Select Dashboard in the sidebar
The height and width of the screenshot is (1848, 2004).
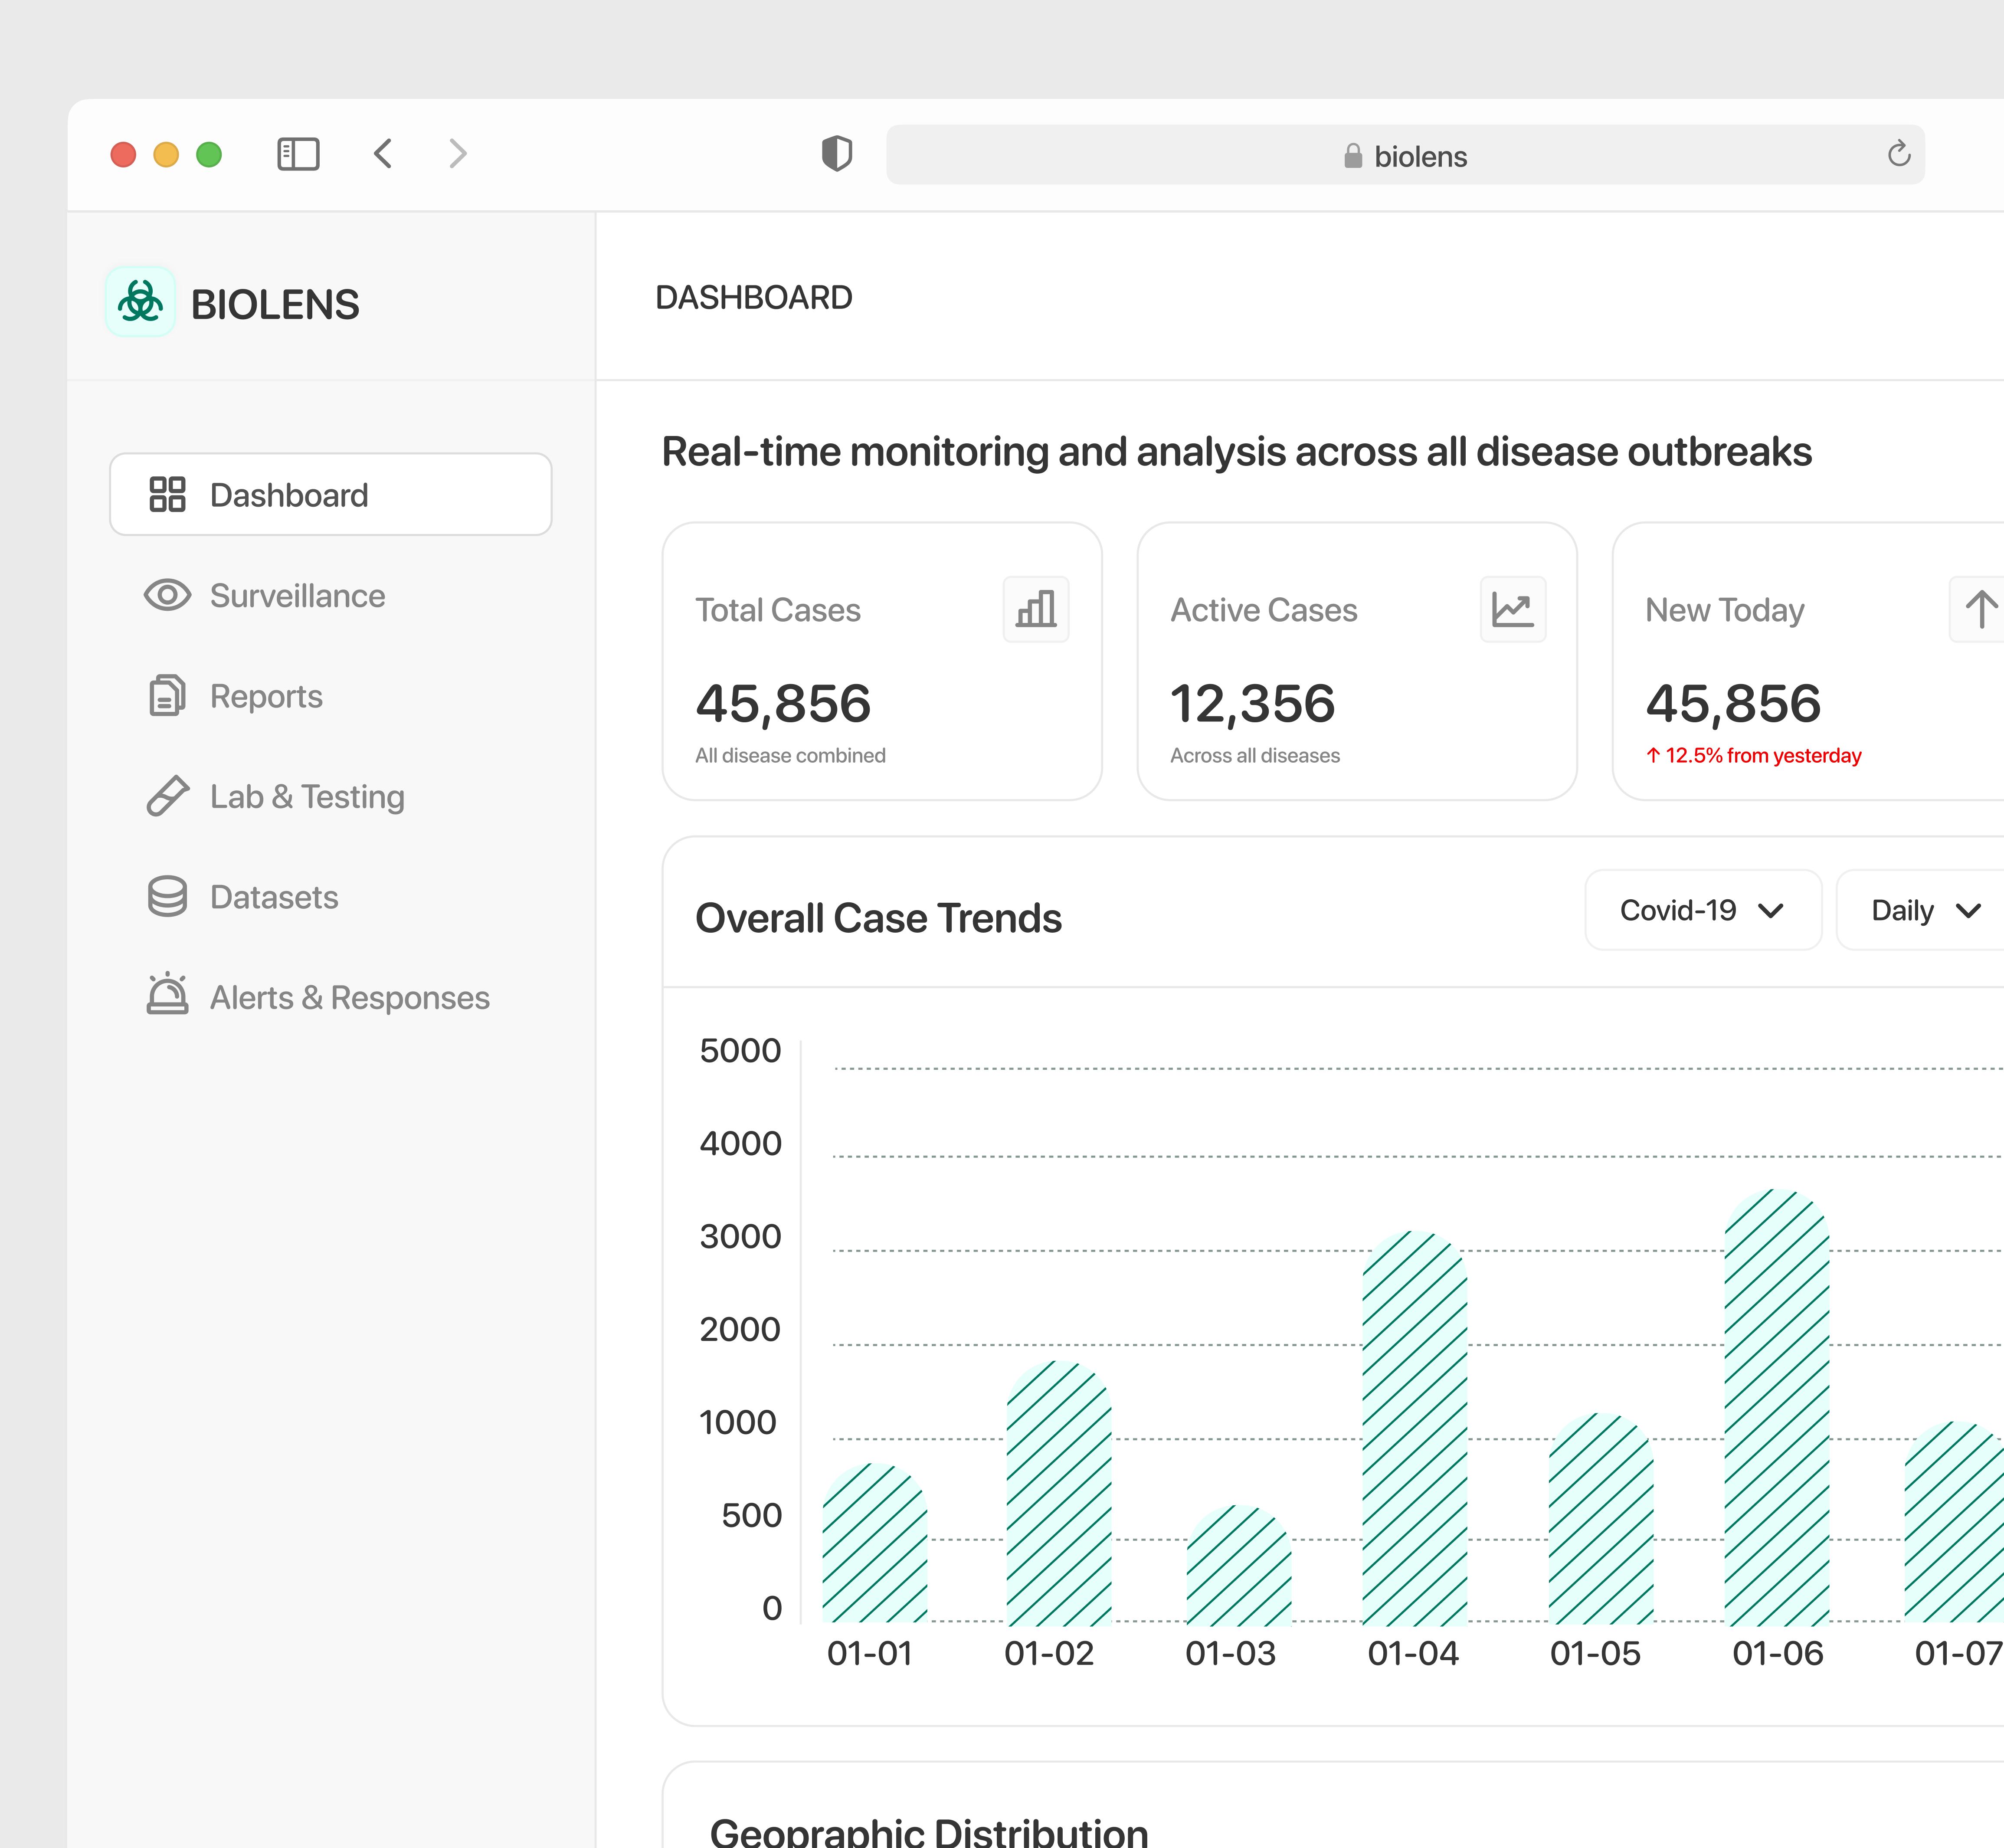330,495
